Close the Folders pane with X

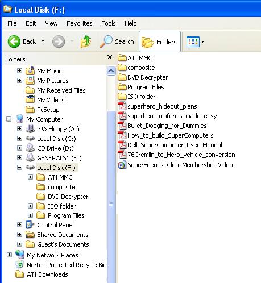[x=110, y=57]
